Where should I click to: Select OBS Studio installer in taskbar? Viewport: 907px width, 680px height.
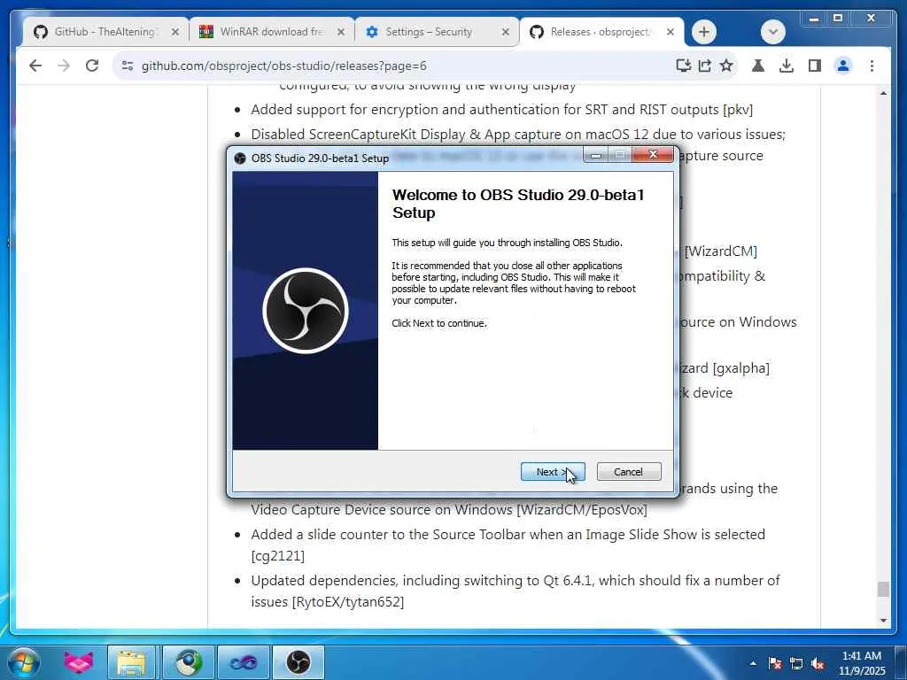pyautogui.click(x=298, y=662)
